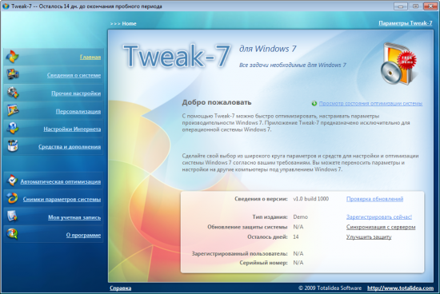Visit http://www.totalidea.com link

pos(401,288)
